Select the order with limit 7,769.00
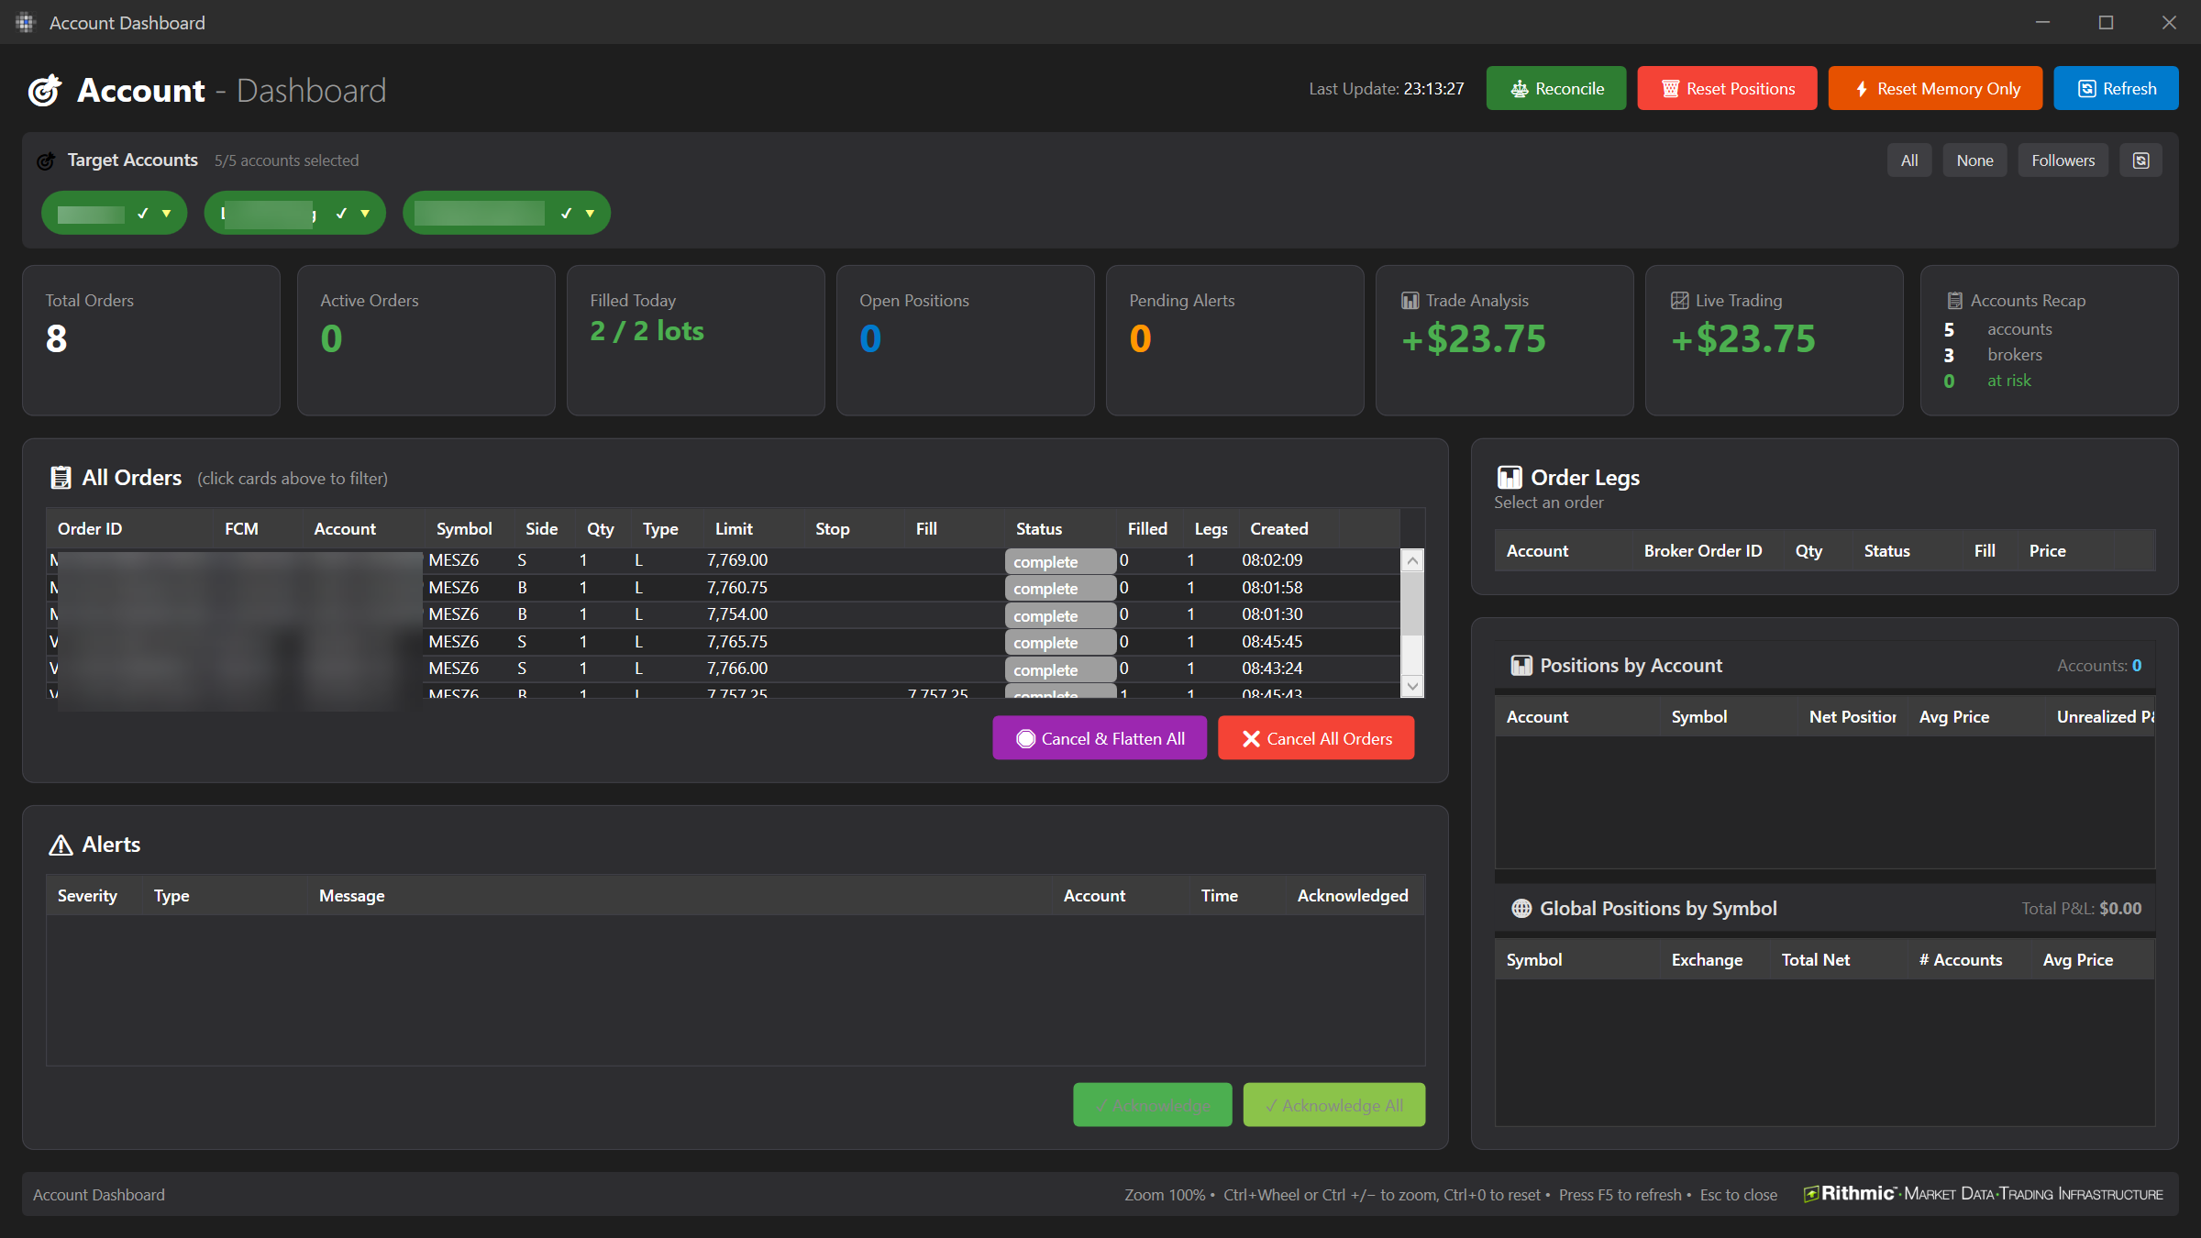2201x1238 pixels. [723, 560]
